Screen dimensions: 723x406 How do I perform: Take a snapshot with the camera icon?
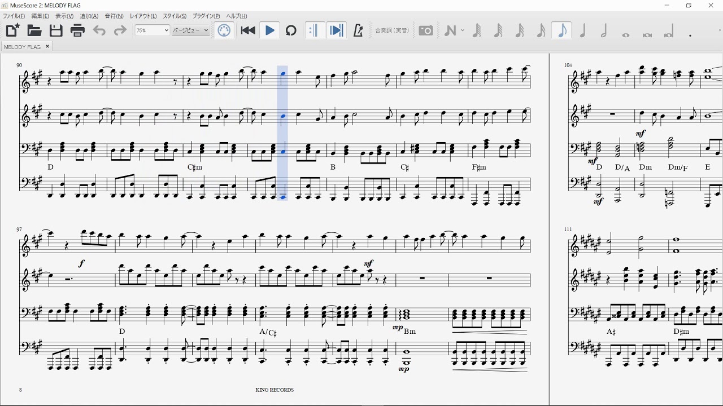(426, 30)
